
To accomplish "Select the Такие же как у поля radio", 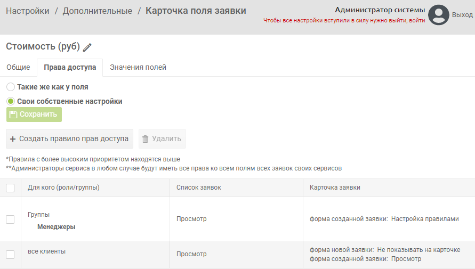I will [11, 87].
